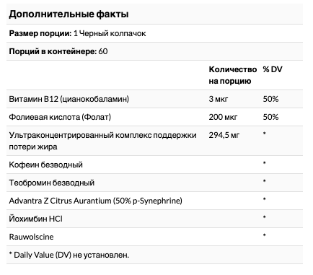
Task: Select the 'Йохимбин HCl' row
Action: 154,219
